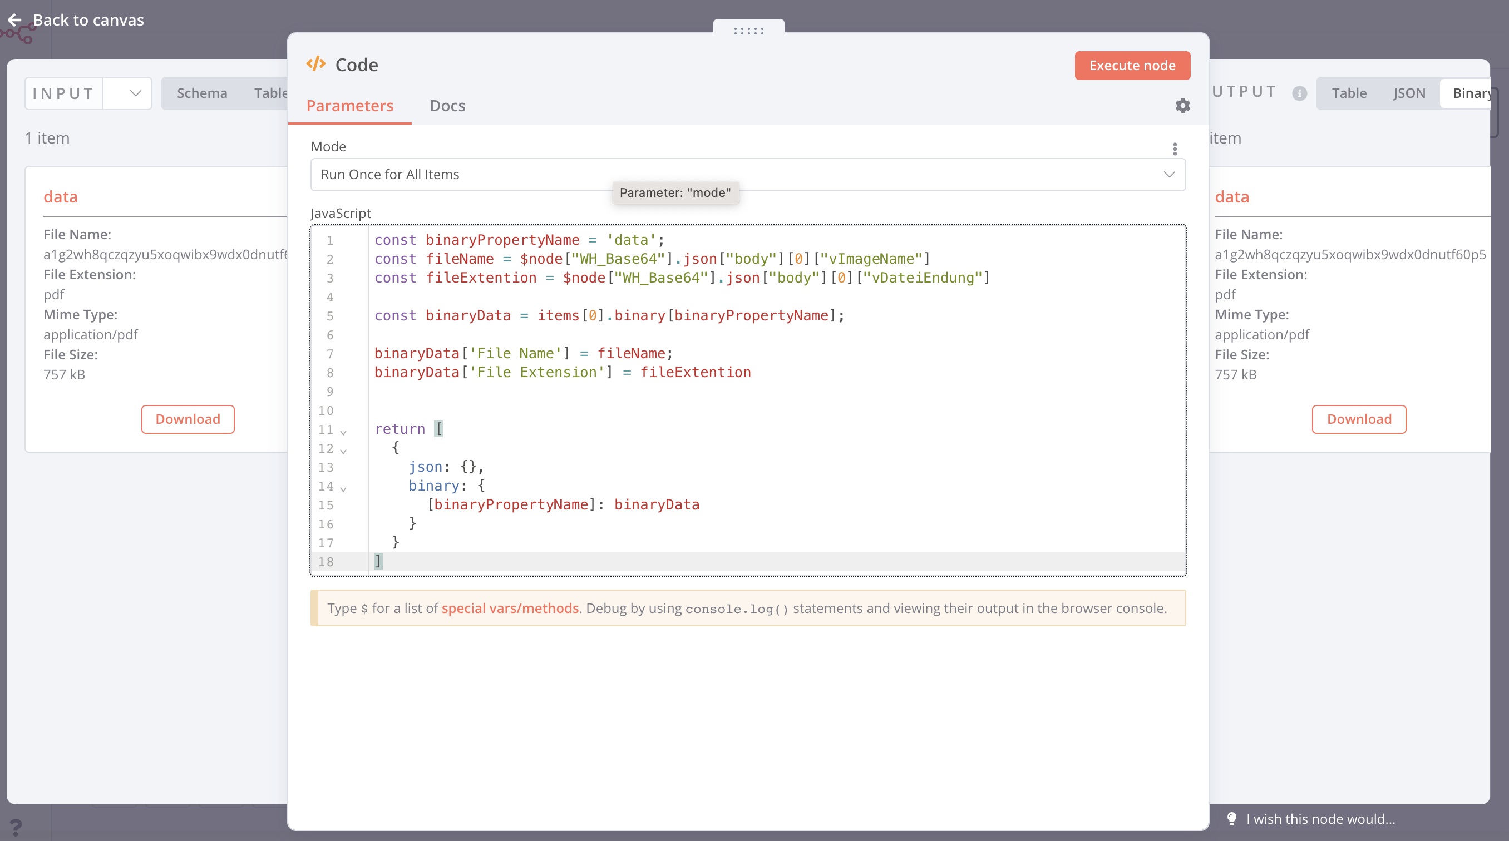Open Mode parameter three-dot options menu
Viewport: 1509px width, 841px height.
(x=1175, y=149)
